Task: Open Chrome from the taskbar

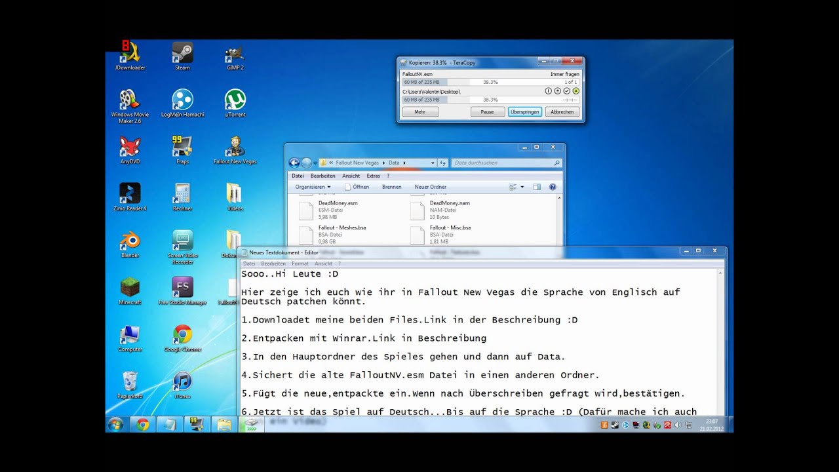Action: [x=142, y=424]
